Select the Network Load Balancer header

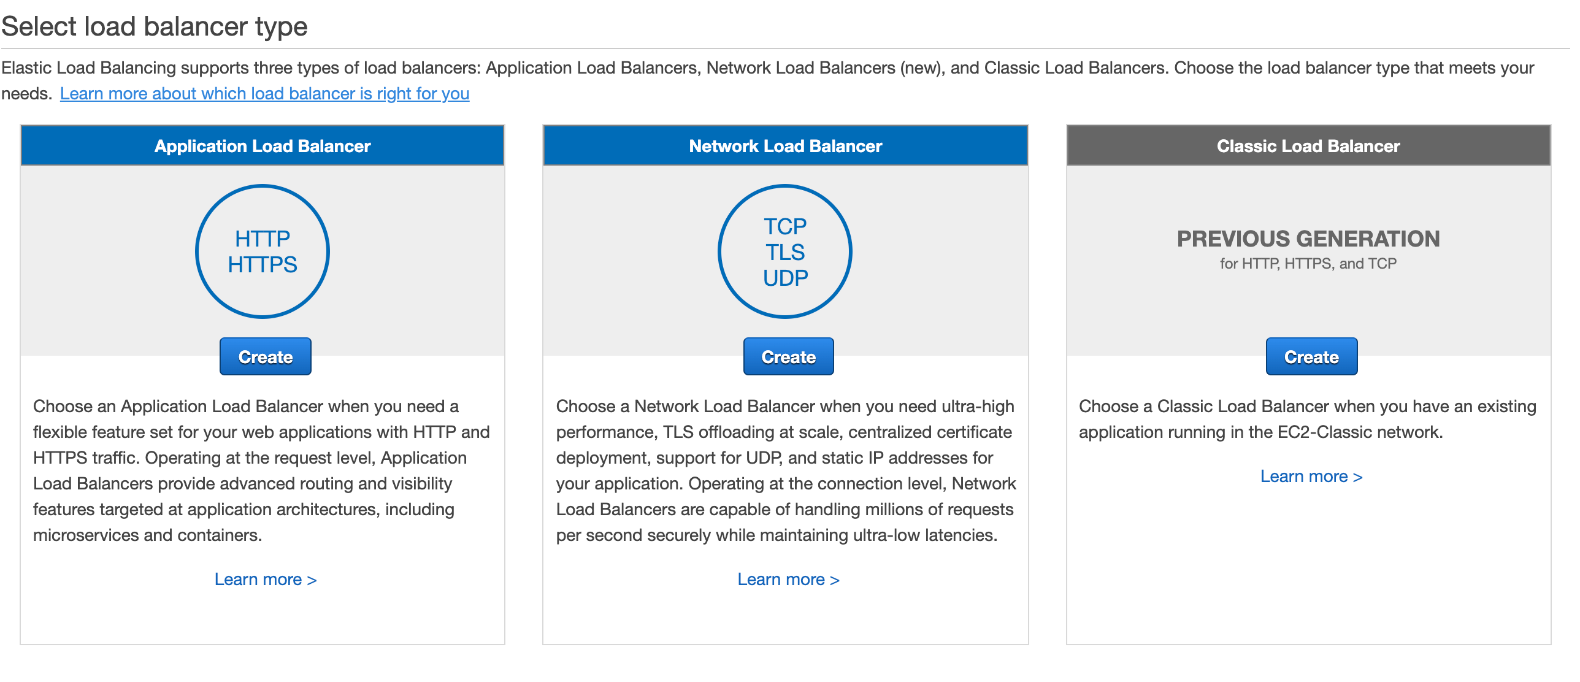pyautogui.click(x=785, y=146)
